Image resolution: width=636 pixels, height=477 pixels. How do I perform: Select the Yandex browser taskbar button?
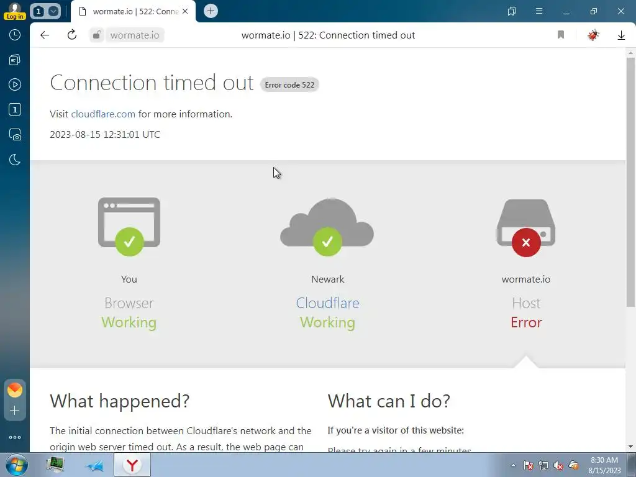click(132, 465)
